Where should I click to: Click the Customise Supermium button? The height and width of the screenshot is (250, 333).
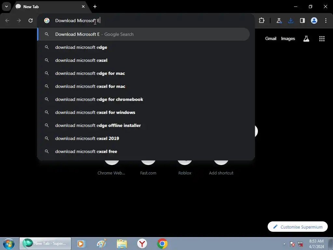tap(298, 227)
